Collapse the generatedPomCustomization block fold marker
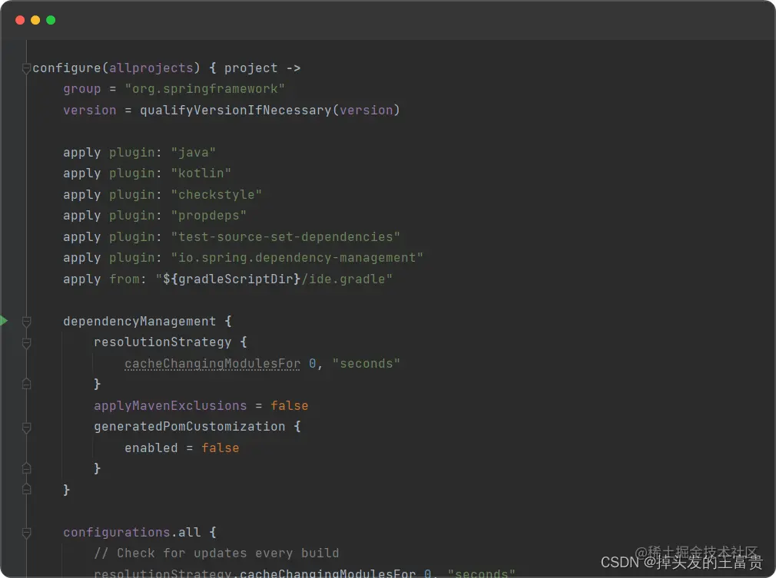 click(x=27, y=427)
